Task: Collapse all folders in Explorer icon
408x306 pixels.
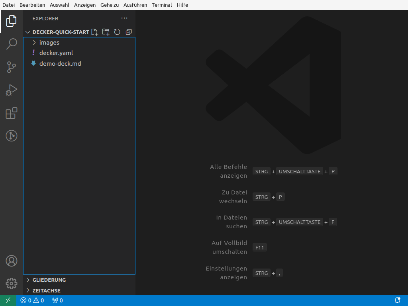Action: point(129,32)
